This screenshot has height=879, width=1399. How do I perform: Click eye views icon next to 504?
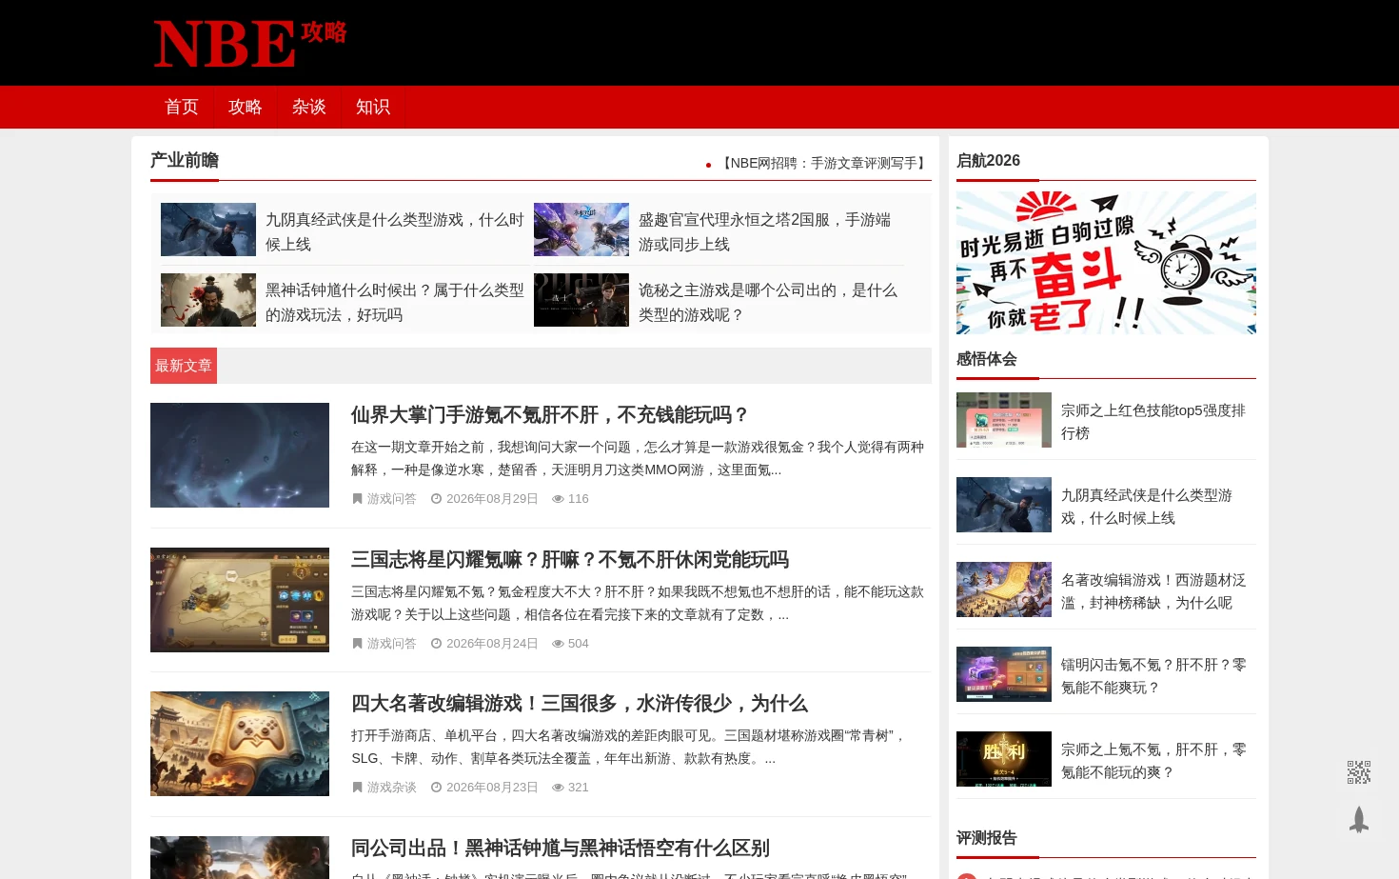click(x=559, y=644)
